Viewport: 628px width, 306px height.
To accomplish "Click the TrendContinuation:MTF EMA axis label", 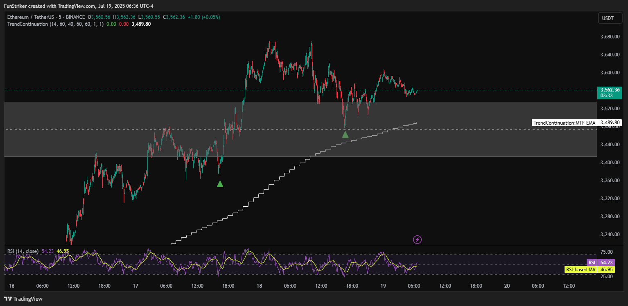I will [x=564, y=123].
